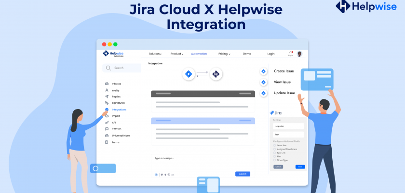The height and width of the screenshot is (193, 405).
Task: Open the user profile avatar
Action: 299,54
